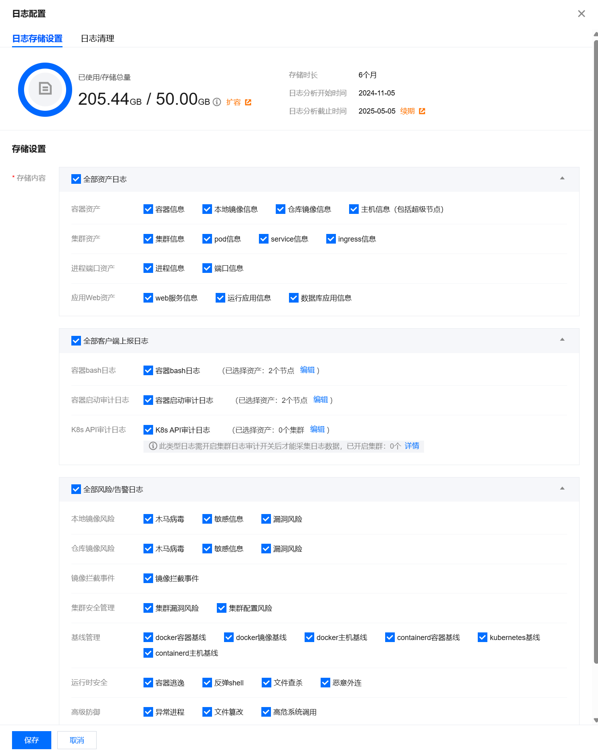The image size is (598, 754).
Task: Collapse the 全部资产日志 section arrow
Action: click(562, 178)
